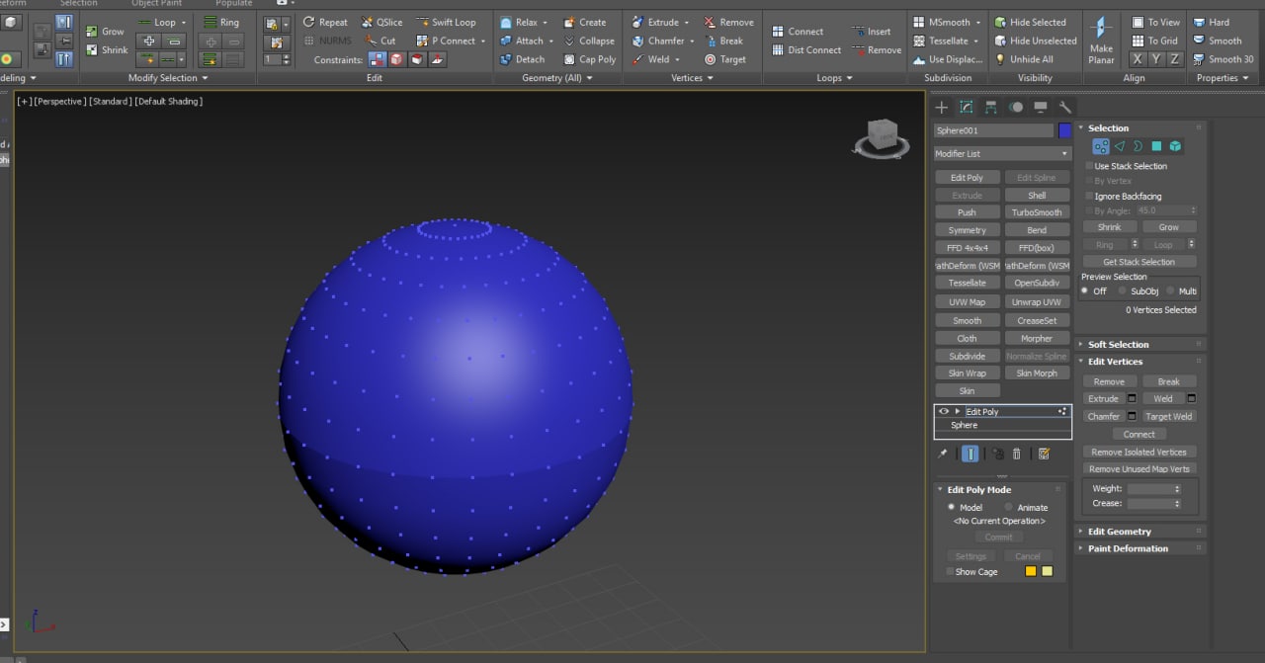The height and width of the screenshot is (663, 1265).
Task: Expand the Edit Geometry rollout
Action: pyautogui.click(x=1119, y=531)
